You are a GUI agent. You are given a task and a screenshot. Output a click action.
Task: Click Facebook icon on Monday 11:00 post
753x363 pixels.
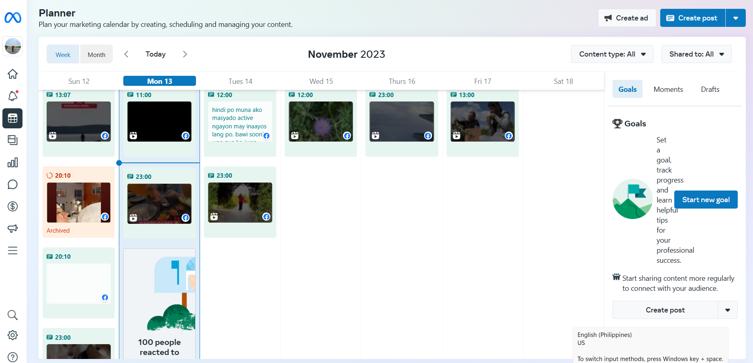(x=186, y=136)
